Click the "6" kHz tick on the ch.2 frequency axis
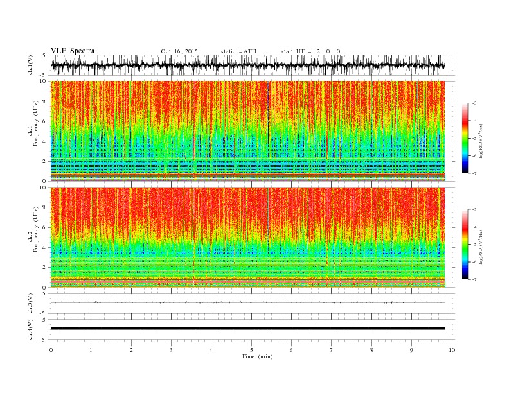The image size is (509, 393). click(x=45, y=227)
